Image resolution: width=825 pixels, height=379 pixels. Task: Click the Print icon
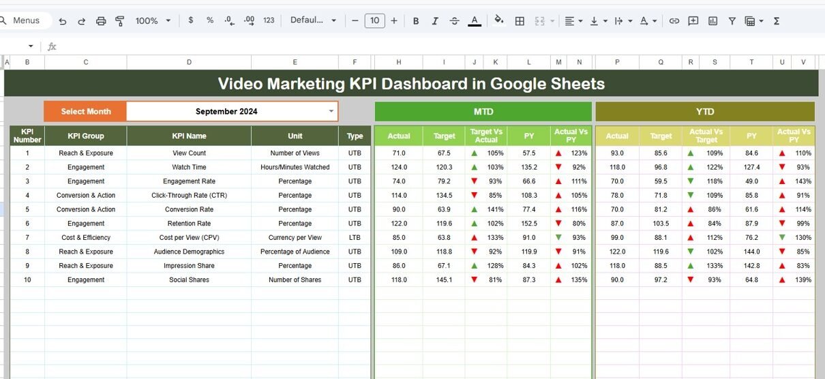point(101,21)
